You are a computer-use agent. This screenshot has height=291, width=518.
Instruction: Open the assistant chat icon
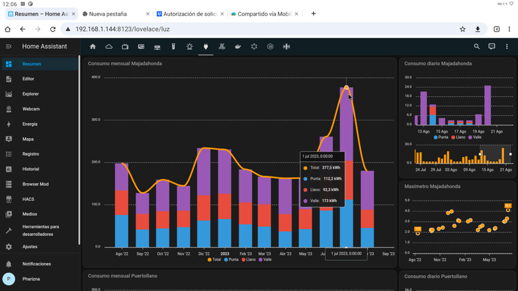pyautogui.click(x=492, y=47)
